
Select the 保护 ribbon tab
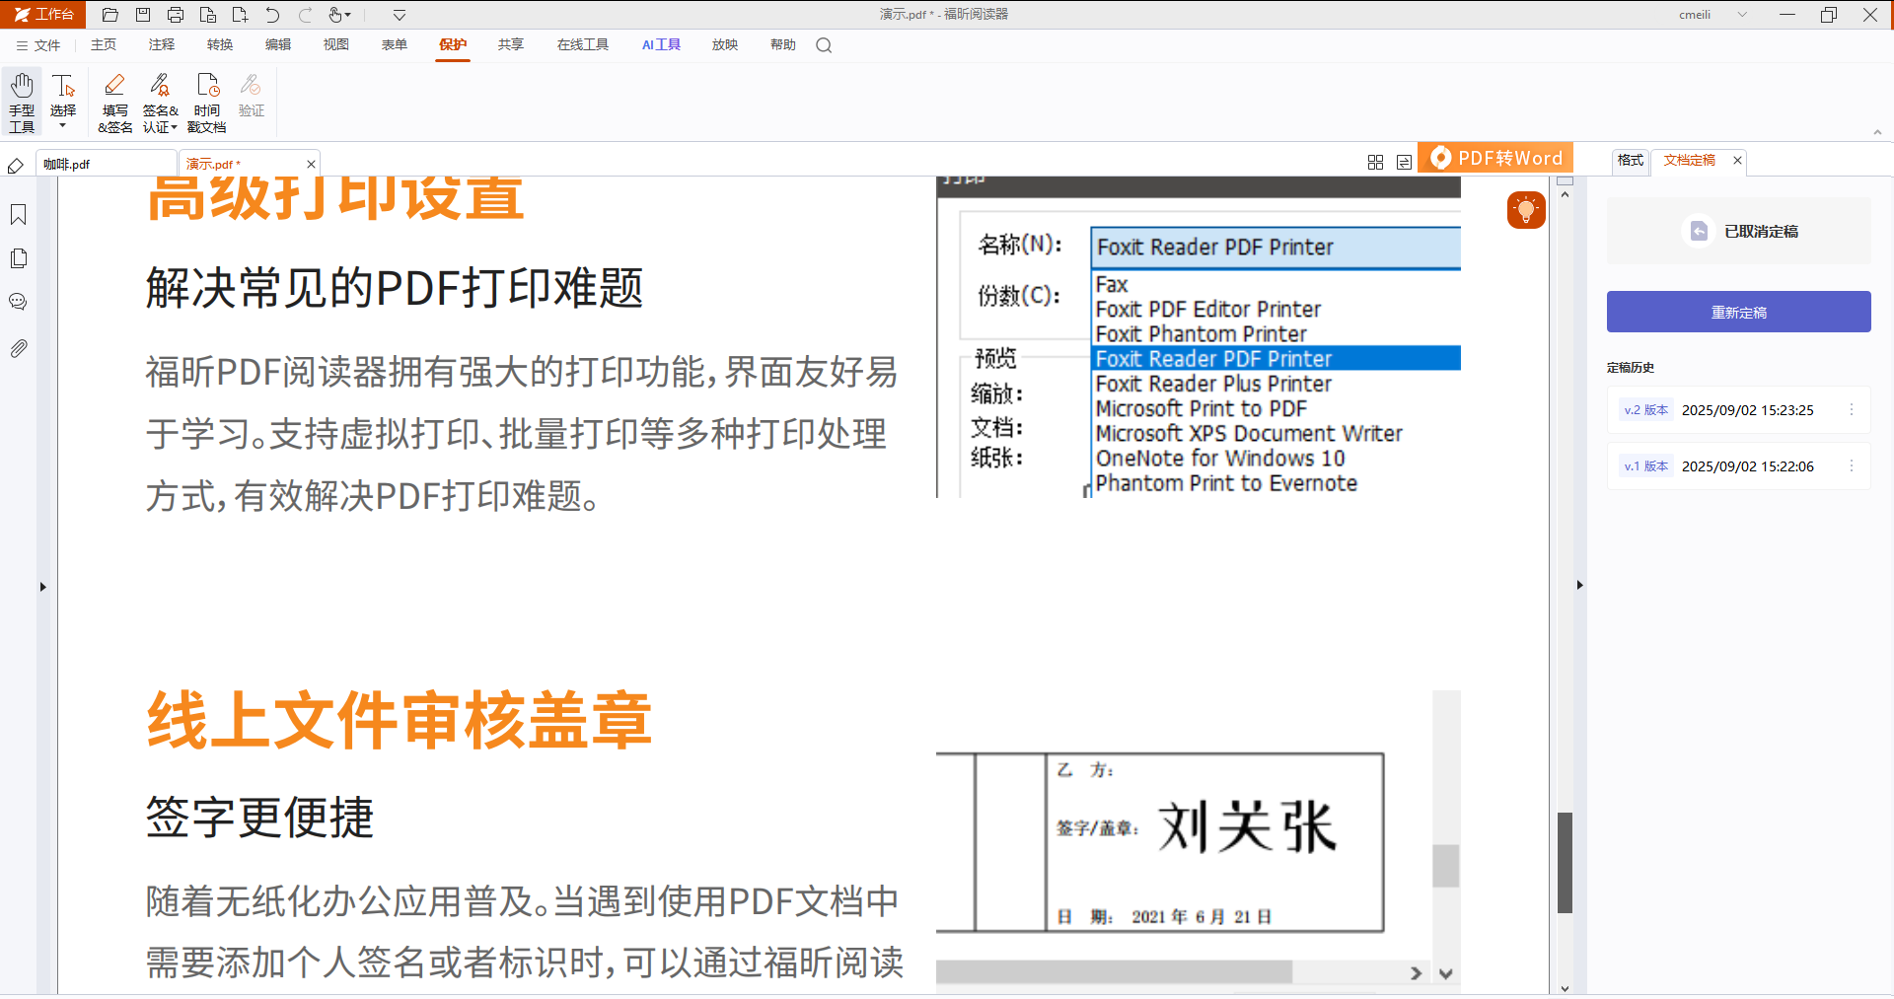[x=453, y=45]
